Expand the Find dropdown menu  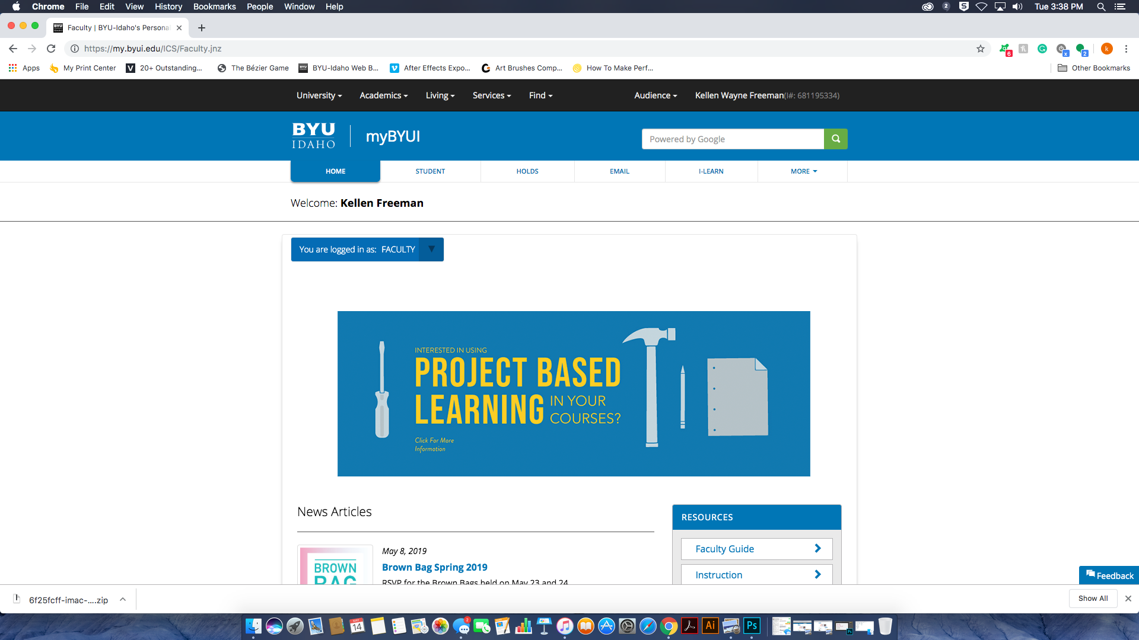540,95
